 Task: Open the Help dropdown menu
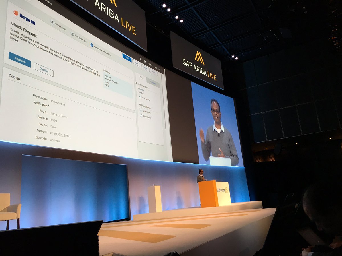pyautogui.click(x=150, y=64)
